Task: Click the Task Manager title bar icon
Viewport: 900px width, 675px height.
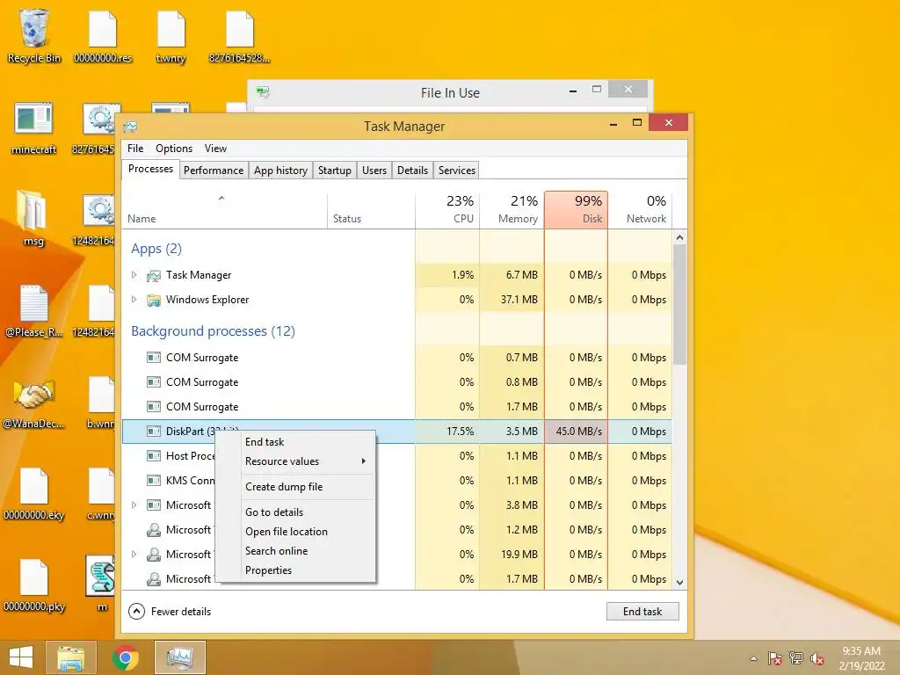Action: click(x=130, y=127)
